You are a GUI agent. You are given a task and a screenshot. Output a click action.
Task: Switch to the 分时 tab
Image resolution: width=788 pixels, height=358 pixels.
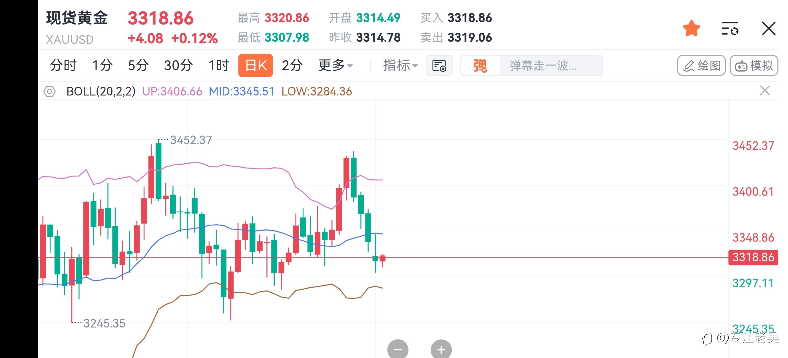pos(63,65)
